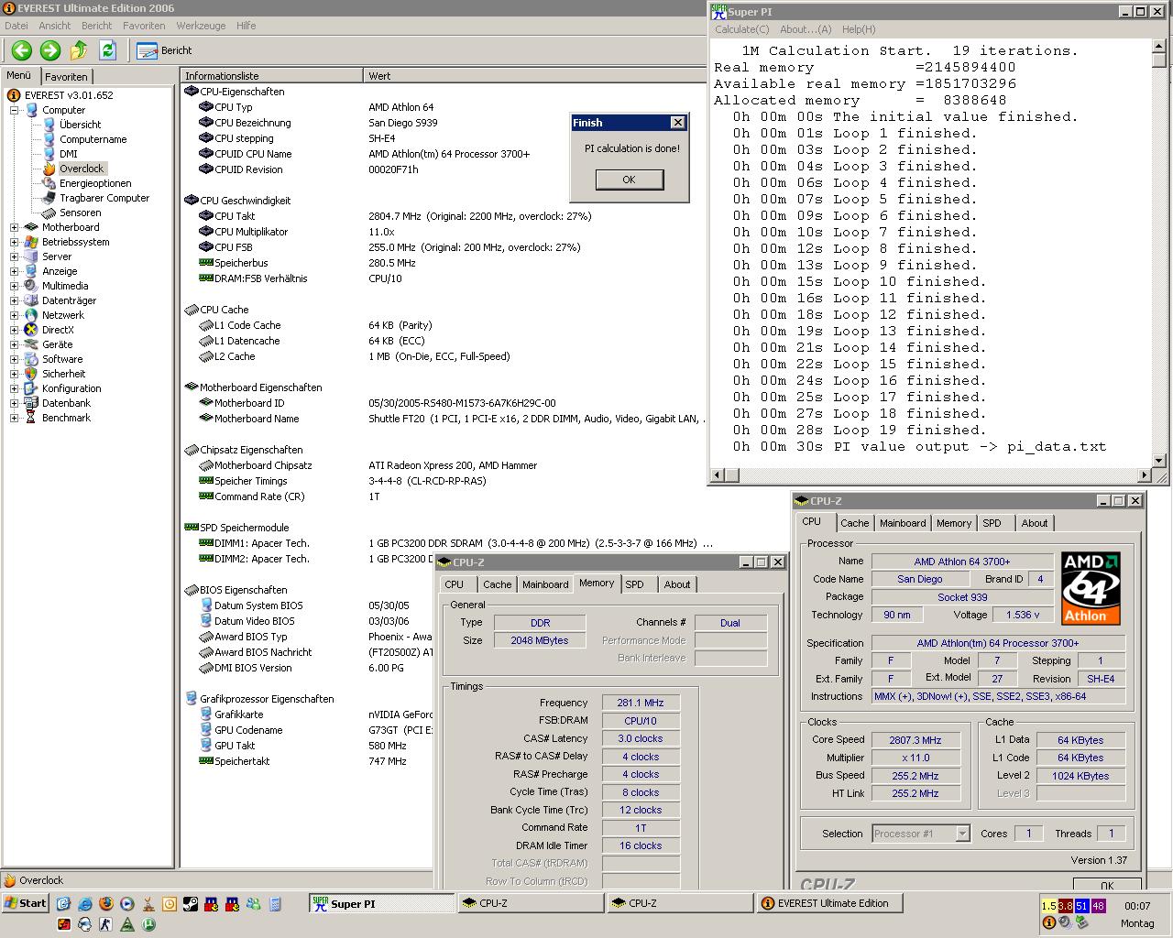Open the Bericht report button
The height and width of the screenshot is (938, 1173).
coord(165,50)
